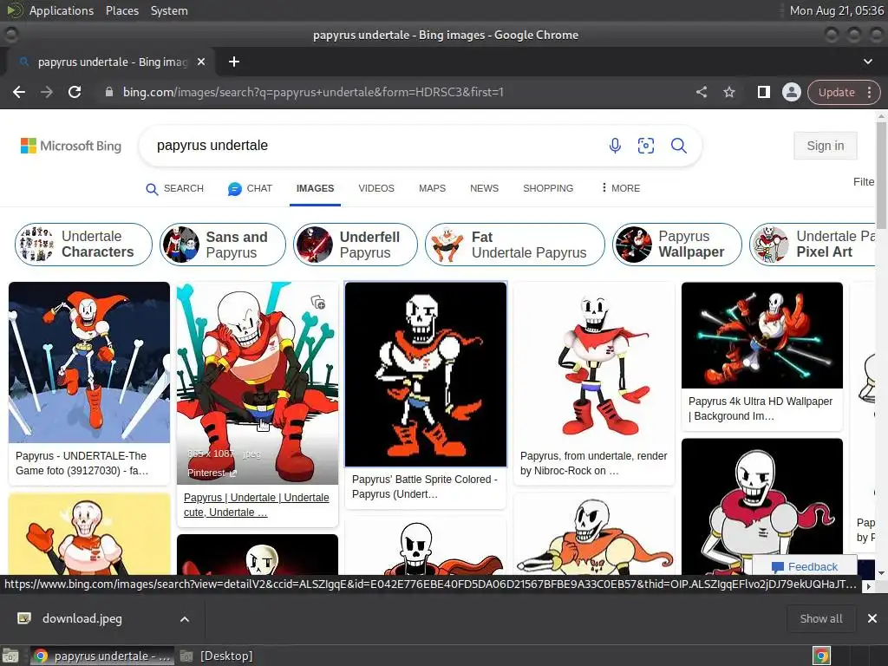Bookmark this page with the star icon

(x=729, y=92)
